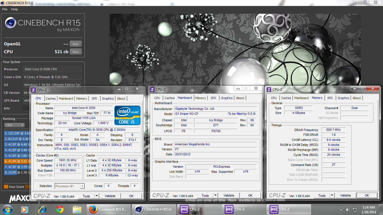
Task: Click OK in left CPU-Z window
Action: tap(131, 196)
